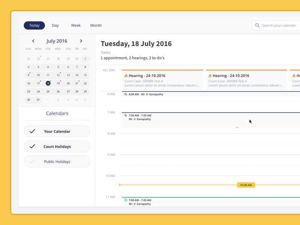The width and height of the screenshot is (300, 225).
Task: Click the gavel icon on the second Hearing card
Action: point(210,75)
